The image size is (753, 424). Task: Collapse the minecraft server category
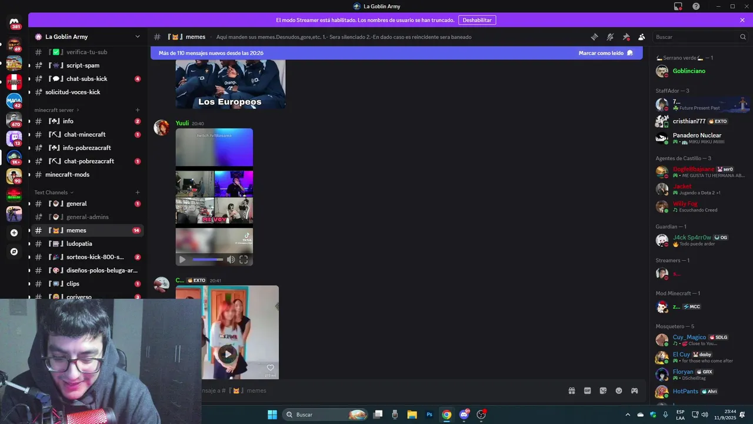coord(56,110)
